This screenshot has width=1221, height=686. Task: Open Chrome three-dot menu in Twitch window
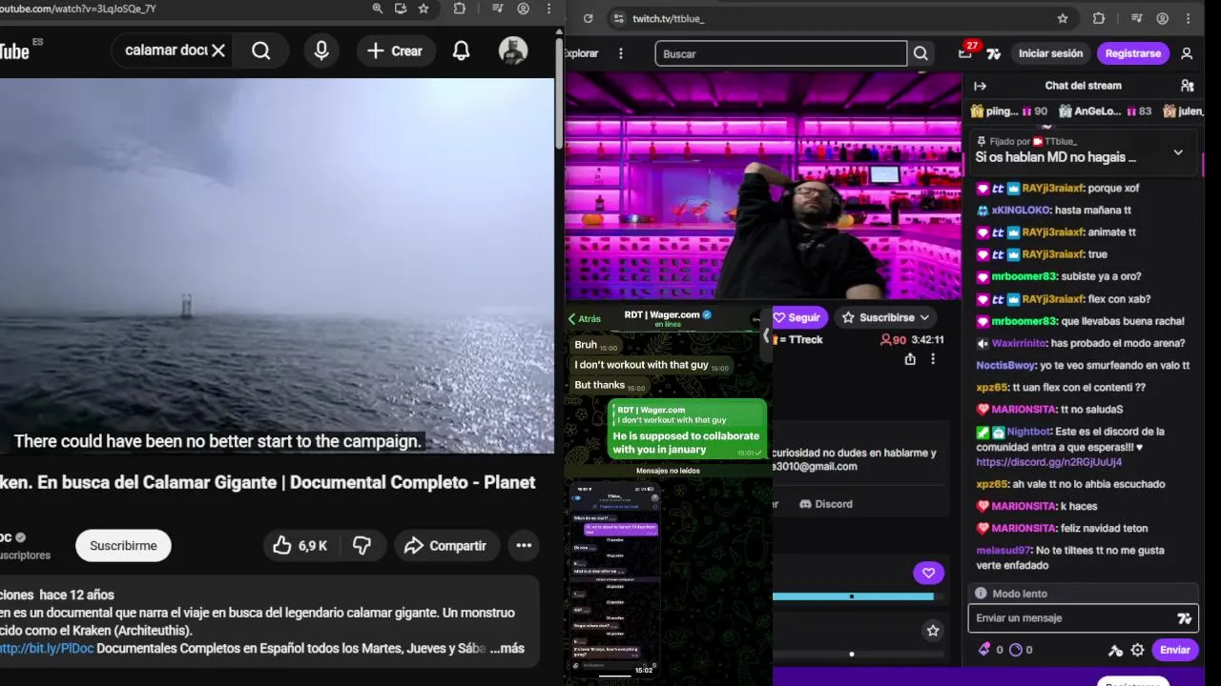(x=1188, y=18)
